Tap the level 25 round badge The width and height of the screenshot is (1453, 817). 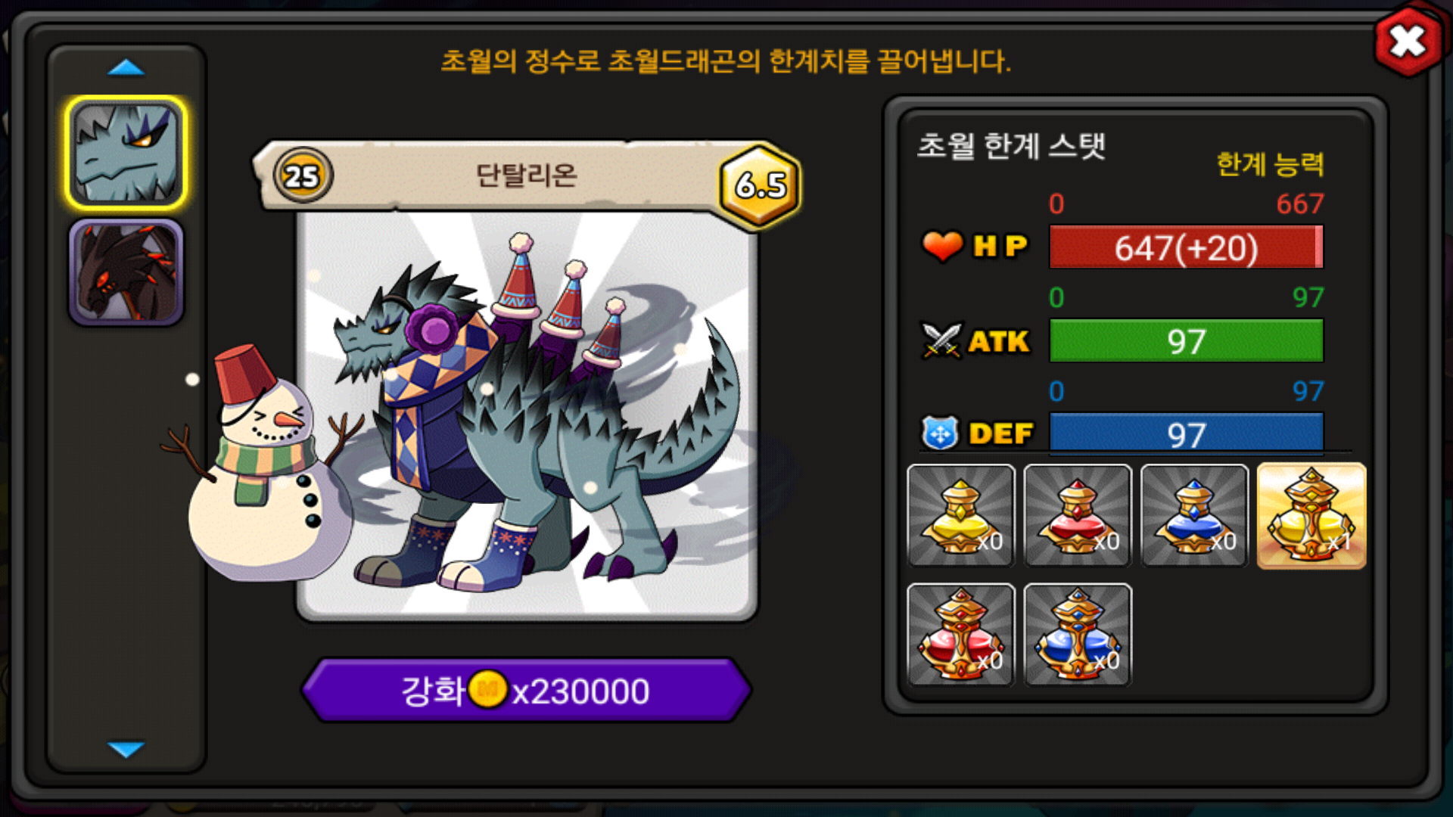tap(303, 176)
